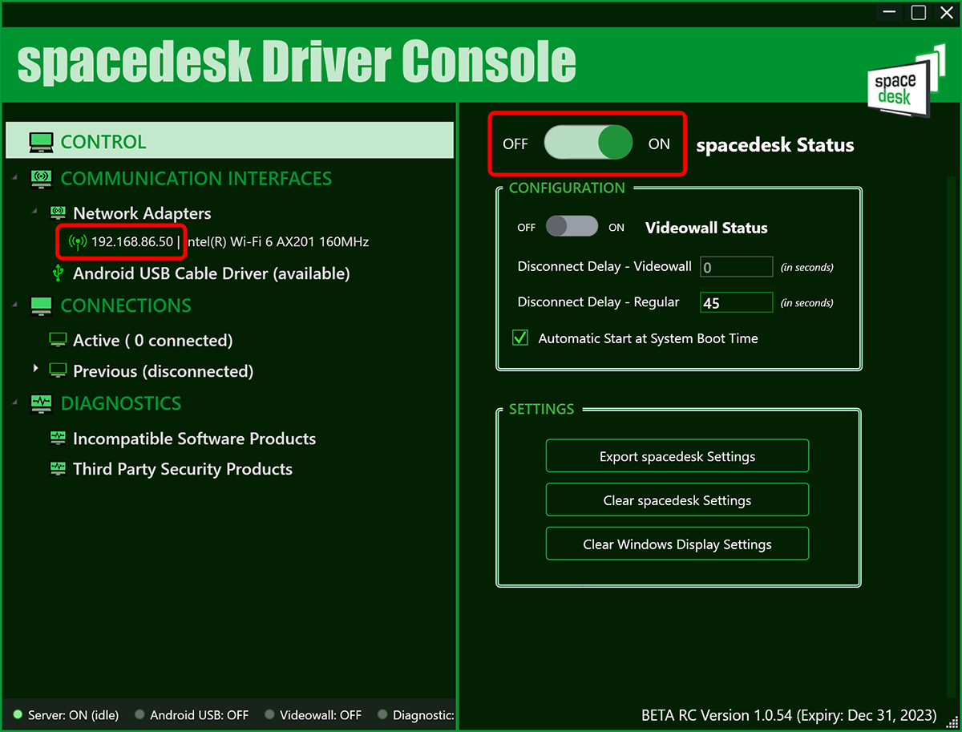Click the spacedesk Status label

pos(775,145)
